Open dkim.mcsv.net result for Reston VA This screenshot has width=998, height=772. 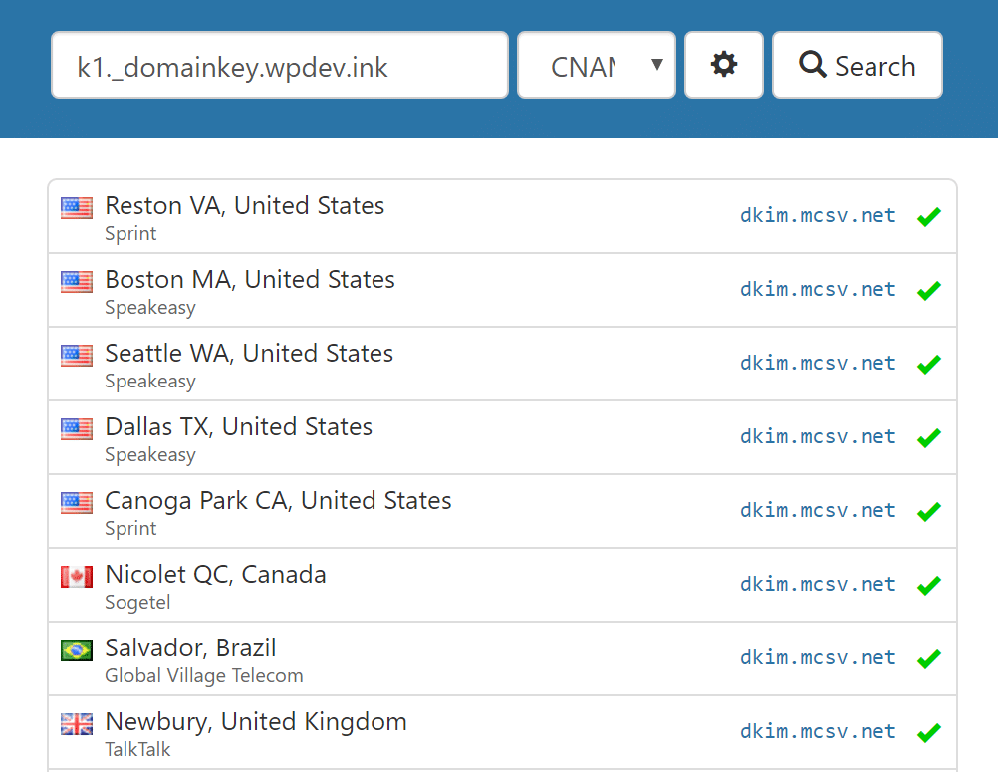818,216
